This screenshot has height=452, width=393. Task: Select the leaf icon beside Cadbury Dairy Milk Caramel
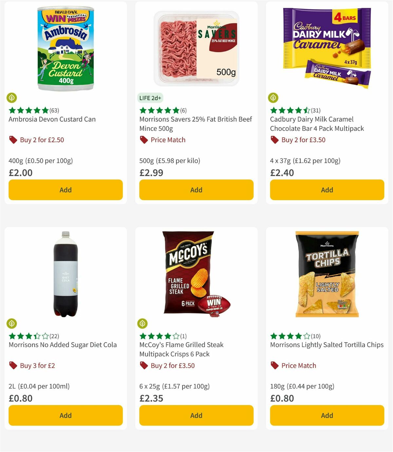click(274, 98)
